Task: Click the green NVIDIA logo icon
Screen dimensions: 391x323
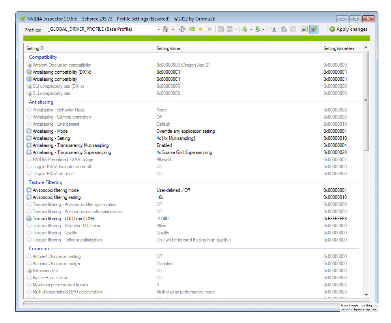Action: 191,29
